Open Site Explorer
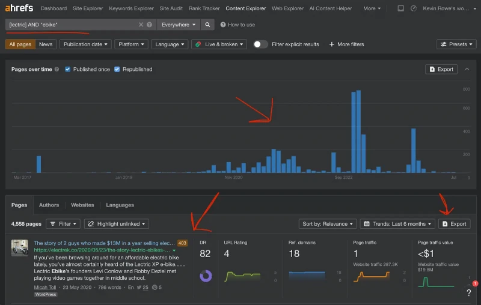The height and width of the screenshot is (305, 481). coord(88,8)
